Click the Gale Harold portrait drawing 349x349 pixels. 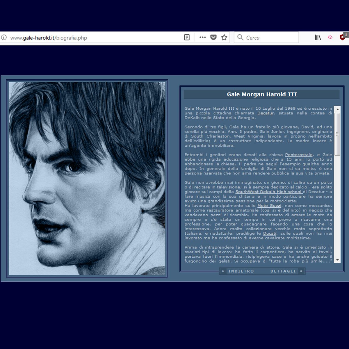87,179
